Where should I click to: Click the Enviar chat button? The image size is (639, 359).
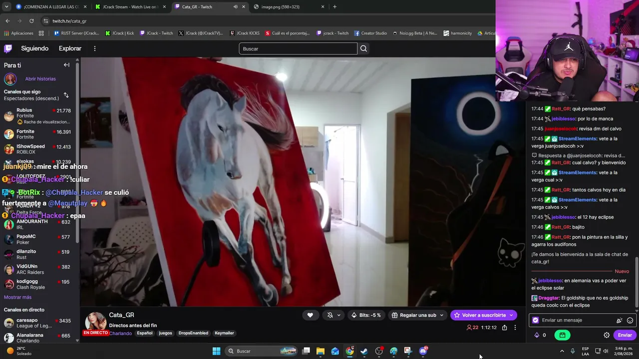click(625, 335)
